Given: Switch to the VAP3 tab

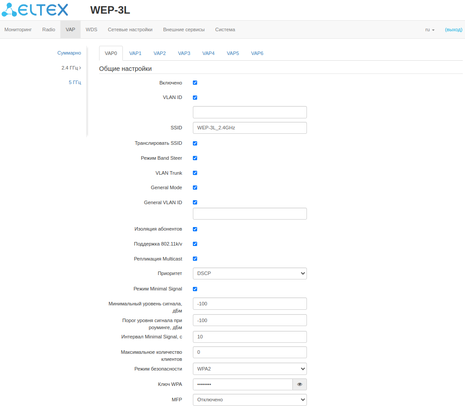Looking at the screenshot, I should (184, 53).
